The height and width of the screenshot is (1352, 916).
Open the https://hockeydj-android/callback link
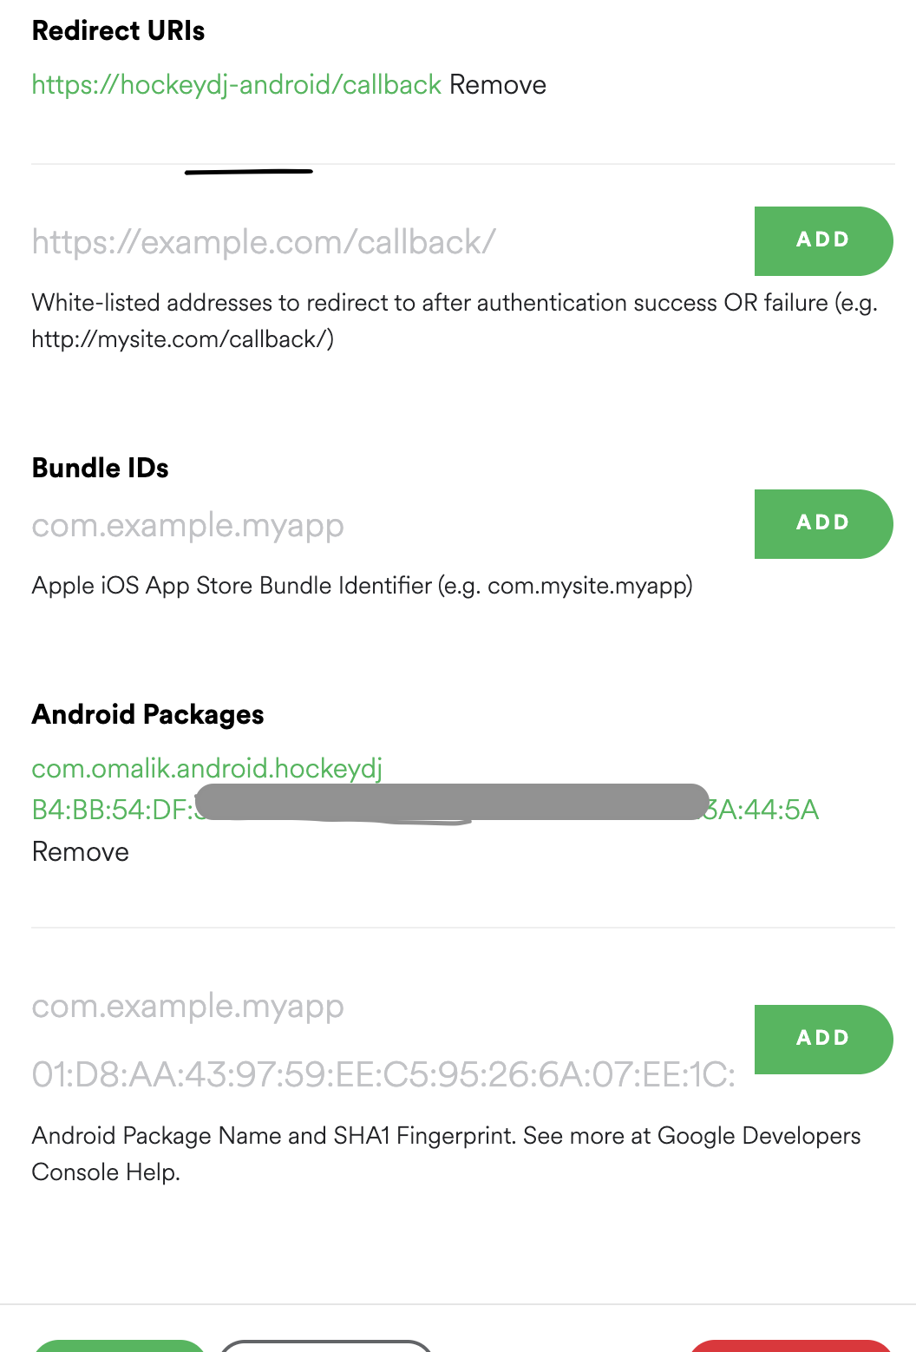tap(234, 84)
